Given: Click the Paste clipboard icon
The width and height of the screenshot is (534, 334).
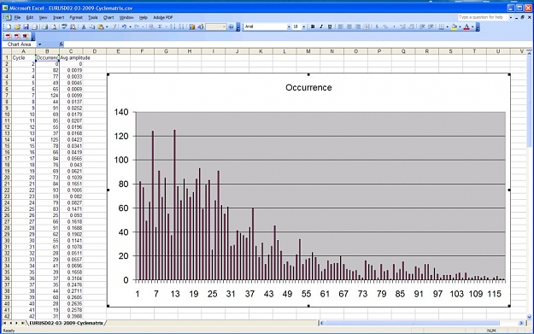Looking at the screenshot, I should 101,26.
